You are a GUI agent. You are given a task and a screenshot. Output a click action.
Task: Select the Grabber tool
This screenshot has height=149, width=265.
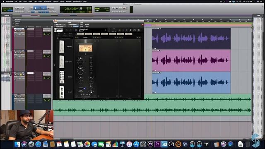coord(44,8)
